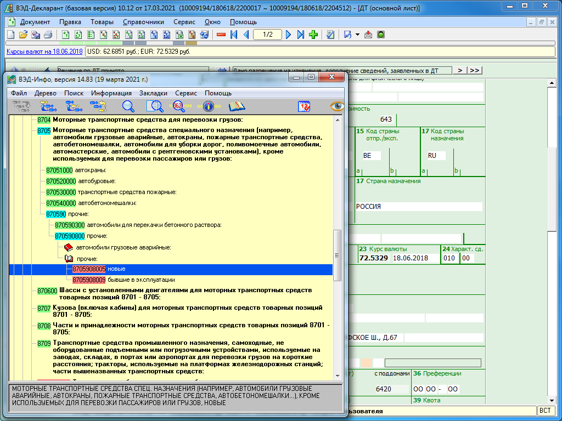The image size is (562, 421).
Task: Click the red minus delete icon
Action: [x=221, y=35]
